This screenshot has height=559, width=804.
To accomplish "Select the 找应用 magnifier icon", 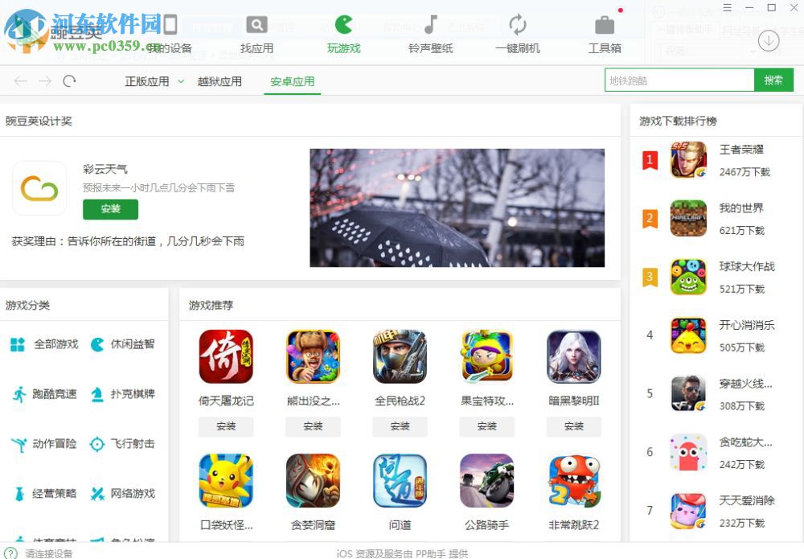I will coord(256,25).
